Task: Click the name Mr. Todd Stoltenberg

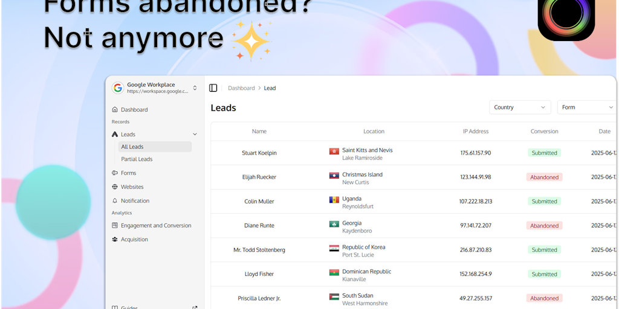Action: click(x=259, y=250)
